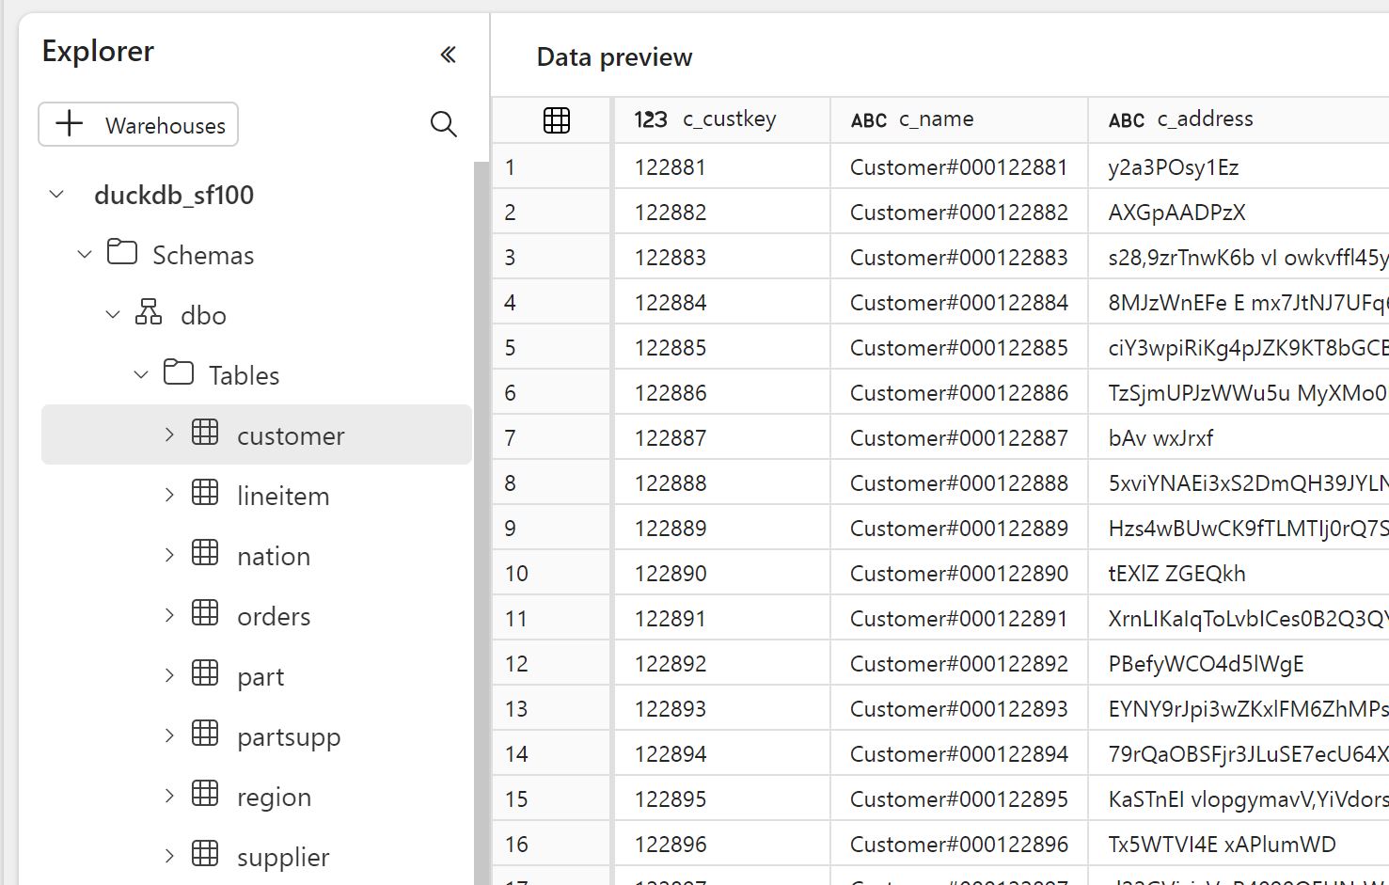Viewport: 1389px width, 885px height.
Task: Click the ABC text type icon for c_address
Action: (x=1125, y=119)
